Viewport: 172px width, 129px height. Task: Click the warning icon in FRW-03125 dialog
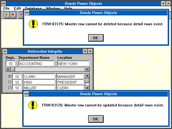33,24
